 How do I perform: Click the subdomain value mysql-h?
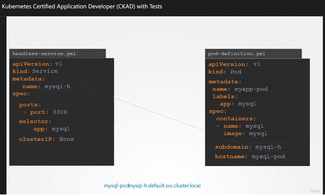pos(268,147)
